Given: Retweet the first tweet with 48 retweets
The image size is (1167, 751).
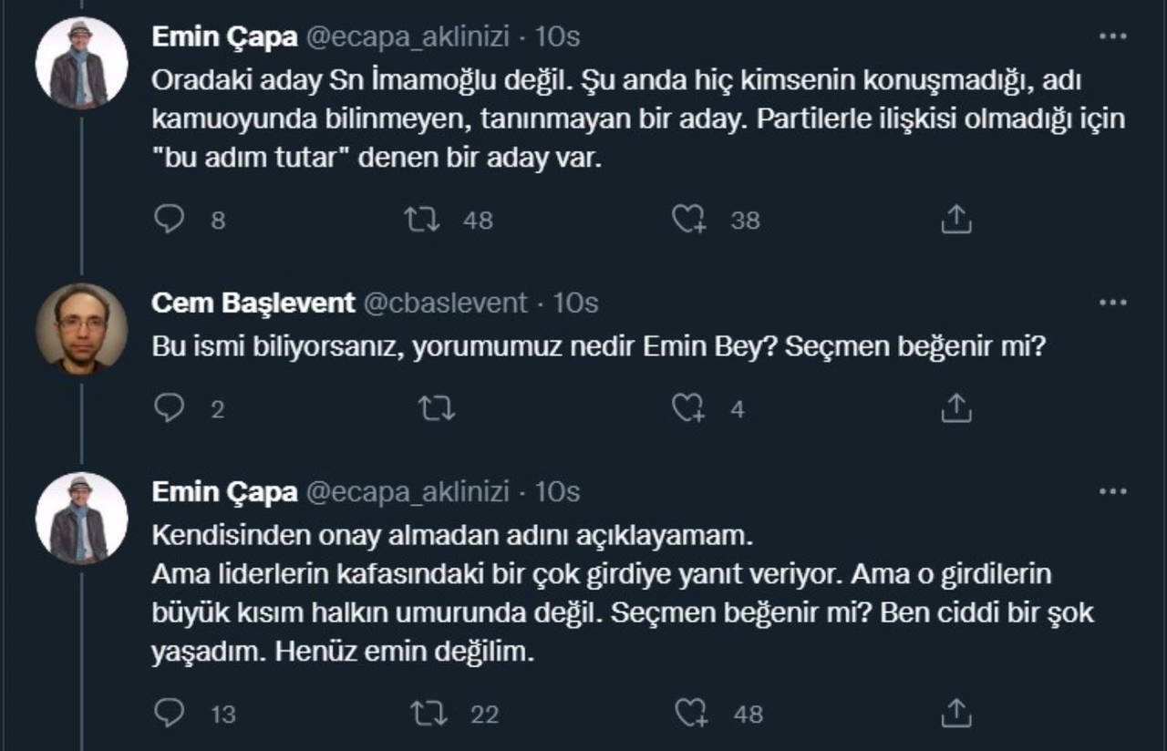Looking at the screenshot, I should (x=422, y=220).
